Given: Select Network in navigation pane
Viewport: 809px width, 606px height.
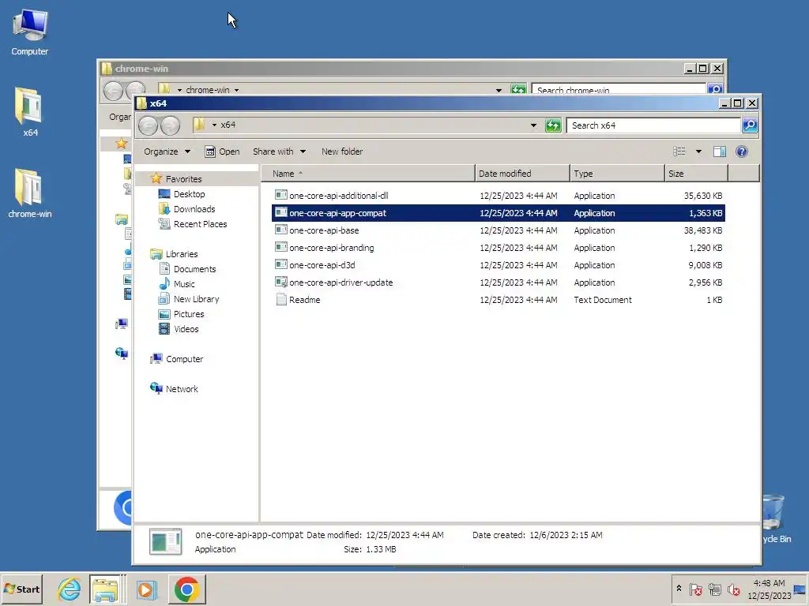Looking at the screenshot, I should pyautogui.click(x=182, y=388).
